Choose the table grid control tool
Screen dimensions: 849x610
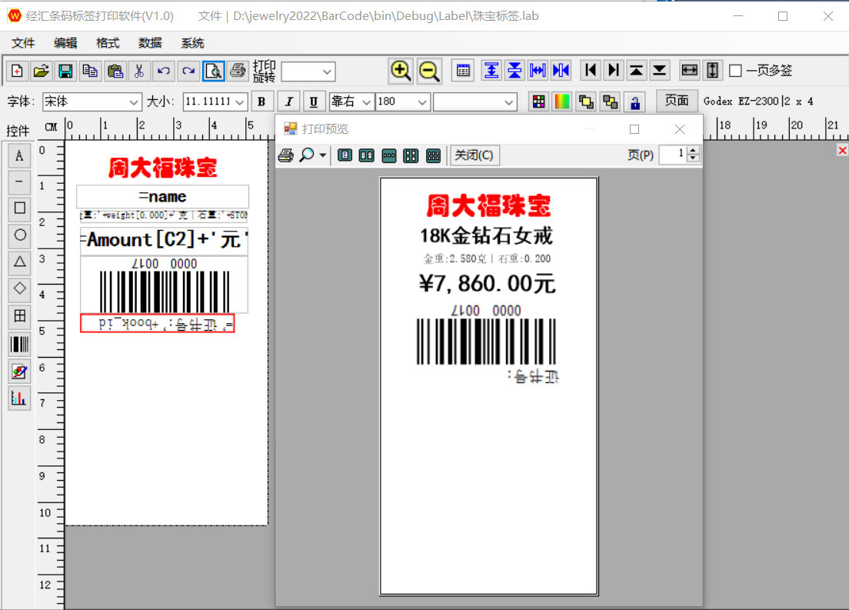19,315
